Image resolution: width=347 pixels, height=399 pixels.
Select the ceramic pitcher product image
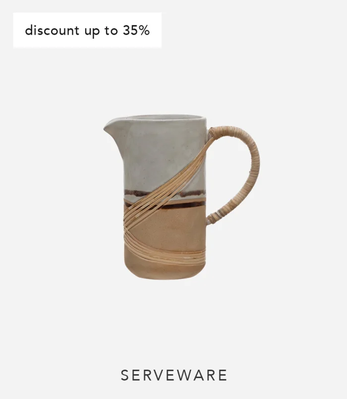click(x=181, y=197)
